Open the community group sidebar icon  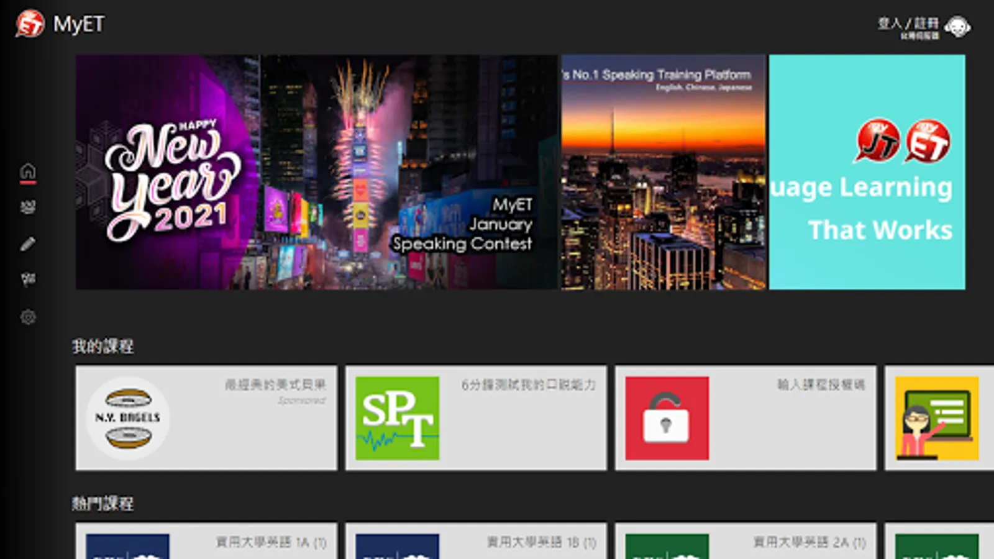click(28, 207)
